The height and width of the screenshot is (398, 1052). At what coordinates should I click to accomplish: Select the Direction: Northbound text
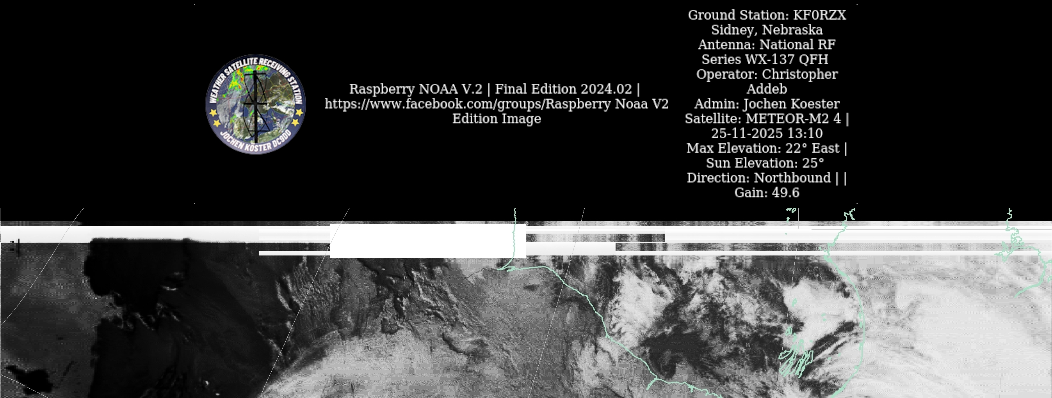tap(758, 178)
